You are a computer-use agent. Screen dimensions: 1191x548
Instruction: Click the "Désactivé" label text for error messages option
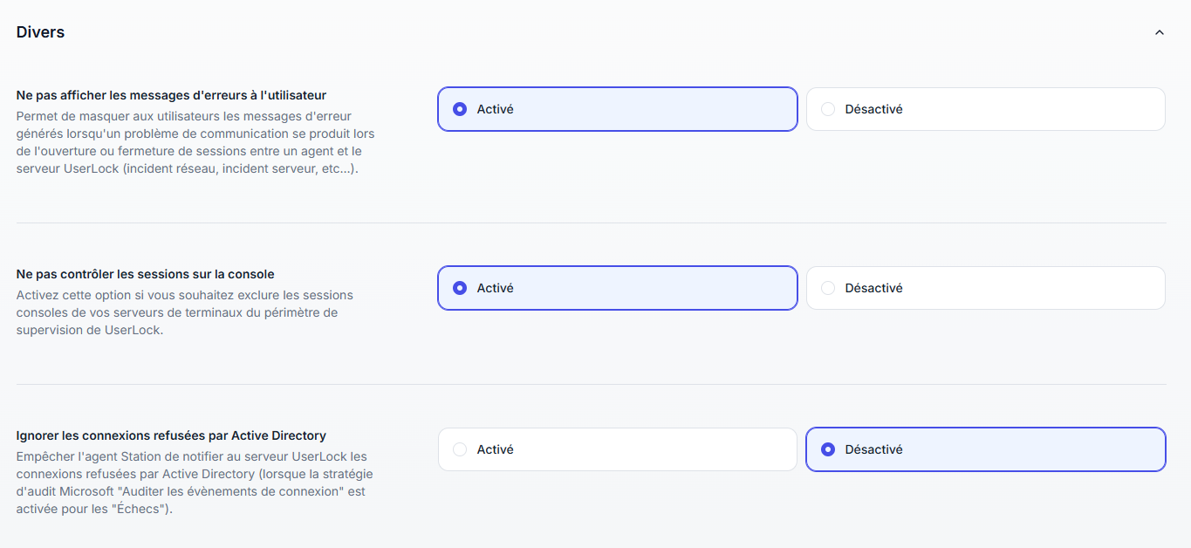click(873, 109)
